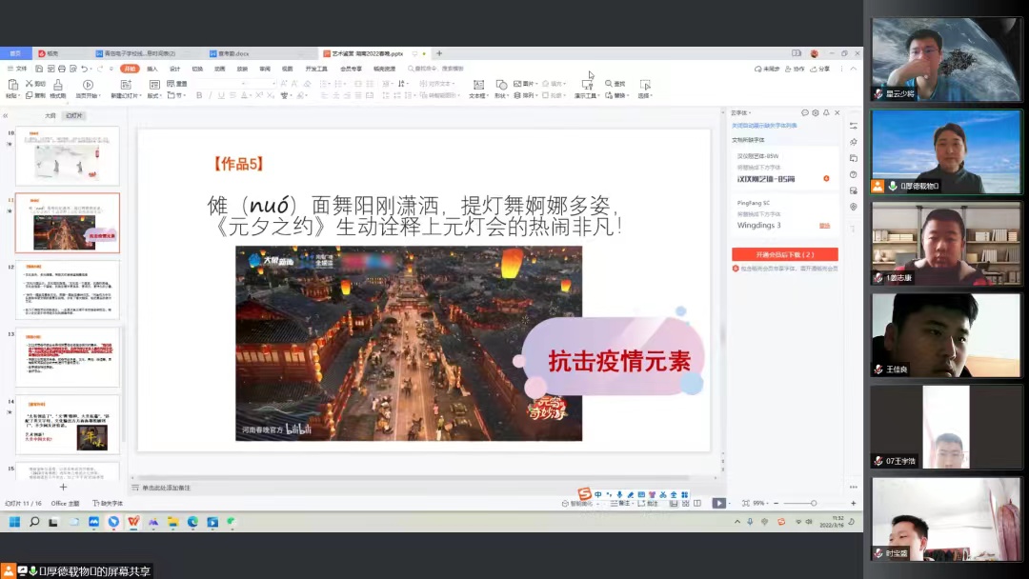Open WPS Office from the Windows taskbar
The image size is (1029, 579).
click(x=133, y=522)
